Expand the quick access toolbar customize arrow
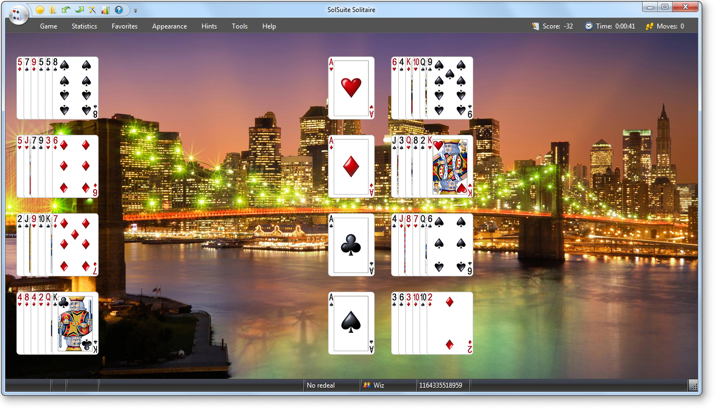Screen dimensions: 717x409 [x=135, y=10]
